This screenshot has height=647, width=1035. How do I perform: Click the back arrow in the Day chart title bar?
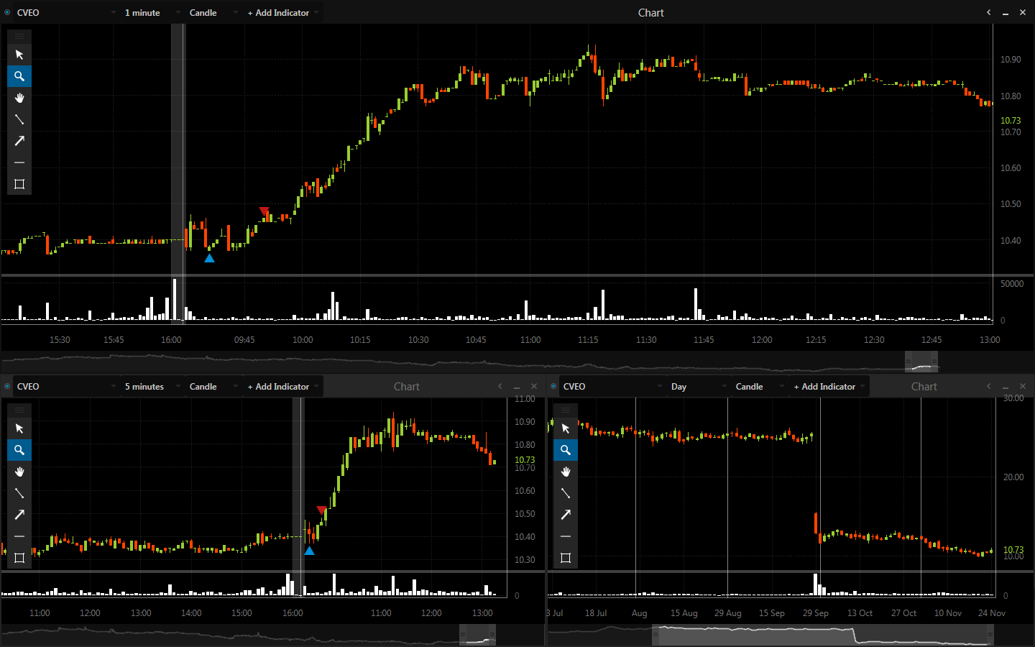tap(989, 387)
